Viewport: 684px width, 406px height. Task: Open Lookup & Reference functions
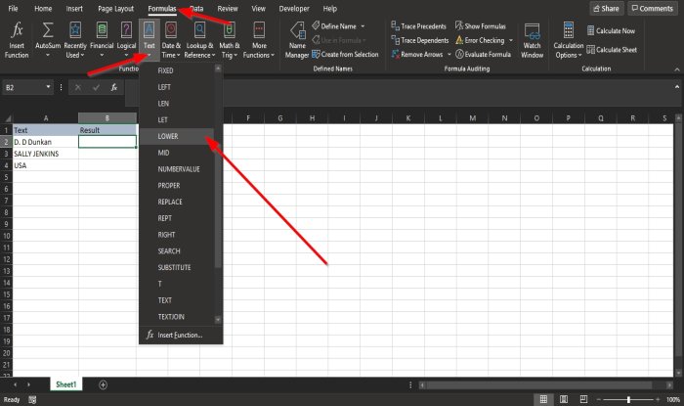click(x=199, y=40)
